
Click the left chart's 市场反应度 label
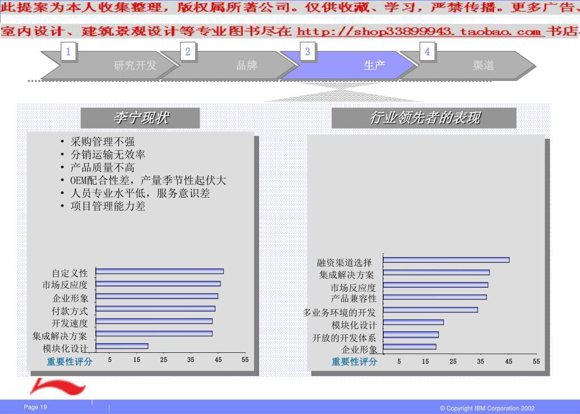point(65,285)
